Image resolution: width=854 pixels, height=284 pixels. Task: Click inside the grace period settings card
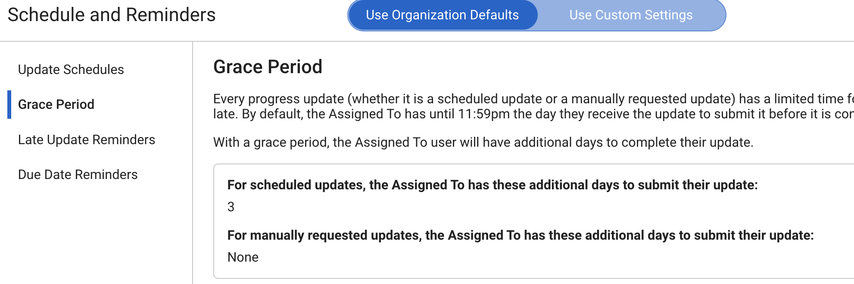click(x=474, y=219)
